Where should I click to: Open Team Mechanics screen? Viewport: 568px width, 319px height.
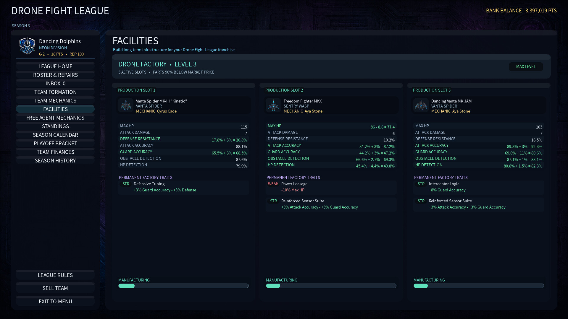tap(55, 100)
